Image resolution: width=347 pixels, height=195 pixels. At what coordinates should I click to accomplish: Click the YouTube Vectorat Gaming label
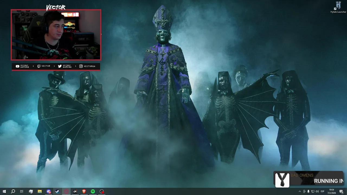click(22, 66)
